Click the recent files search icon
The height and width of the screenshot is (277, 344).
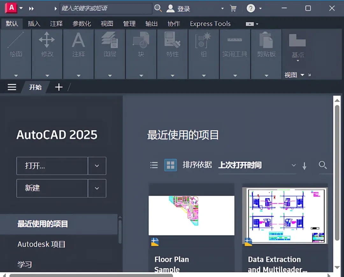[x=323, y=165]
